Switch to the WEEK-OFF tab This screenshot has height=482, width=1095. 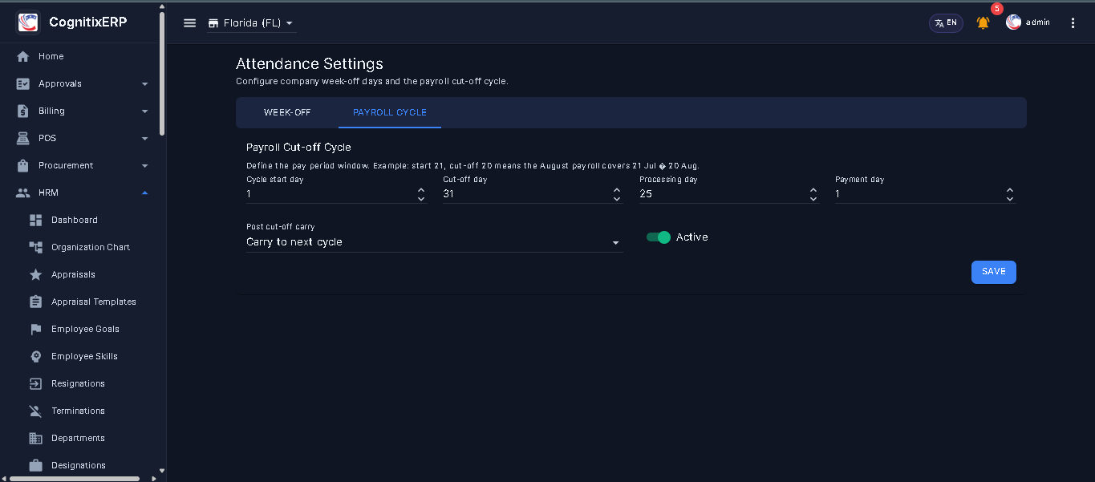(287, 113)
